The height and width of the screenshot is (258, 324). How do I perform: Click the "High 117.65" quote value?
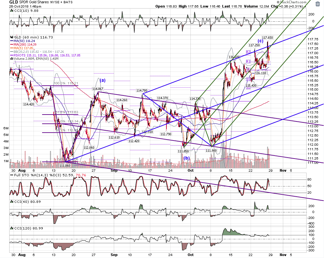pyautogui.click(x=188, y=6)
